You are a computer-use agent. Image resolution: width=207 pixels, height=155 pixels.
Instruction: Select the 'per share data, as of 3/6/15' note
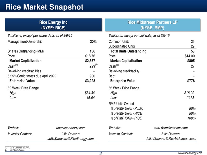pyautogui.click(x=40, y=36)
